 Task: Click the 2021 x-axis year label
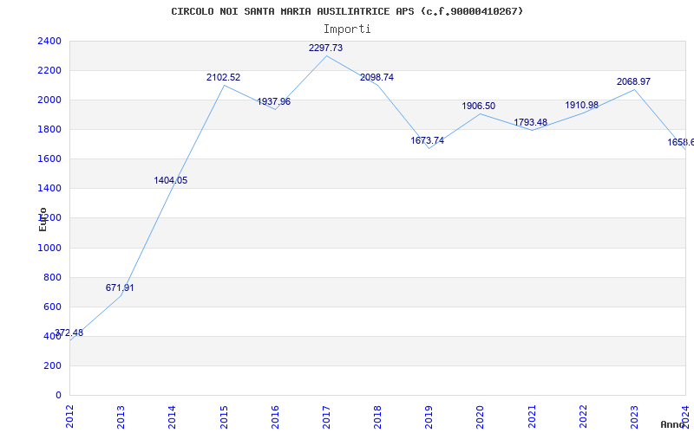(532, 417)
